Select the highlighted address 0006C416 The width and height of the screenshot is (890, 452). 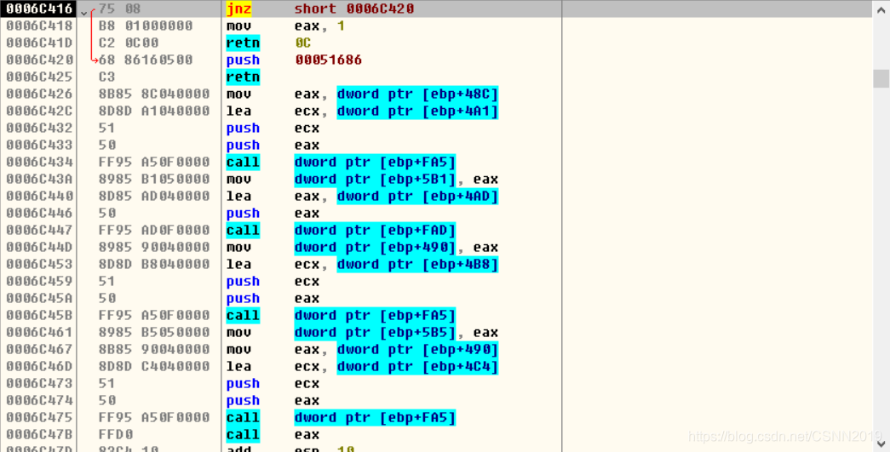(39, 9)
